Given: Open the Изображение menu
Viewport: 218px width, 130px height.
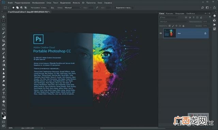Looking at the screenshot, I should [38, 3].
